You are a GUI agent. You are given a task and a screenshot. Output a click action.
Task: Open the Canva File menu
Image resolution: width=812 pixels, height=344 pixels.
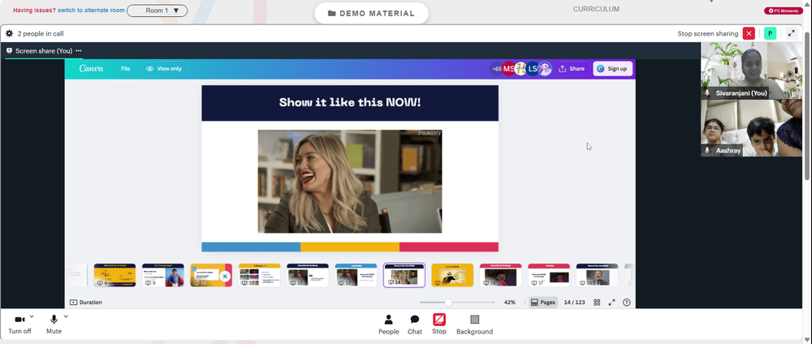[125, 69]
